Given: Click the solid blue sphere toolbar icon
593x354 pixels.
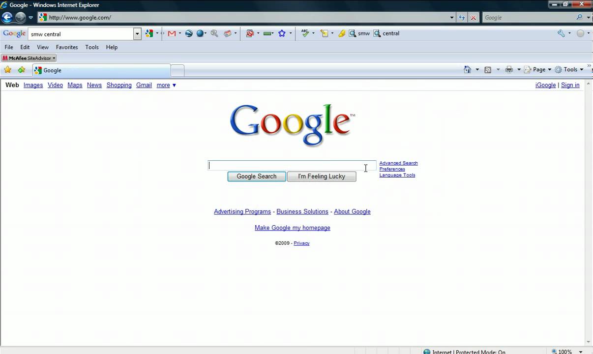Looking at the screenshot, I should (200, 33).
